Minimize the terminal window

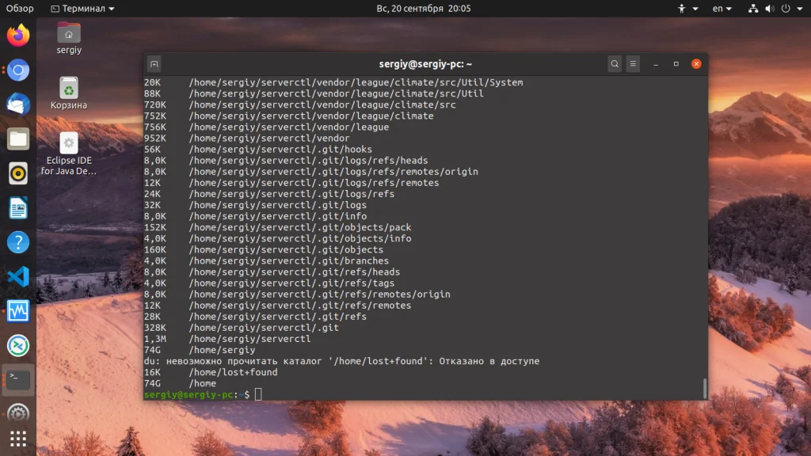click(x=656, y=64)
